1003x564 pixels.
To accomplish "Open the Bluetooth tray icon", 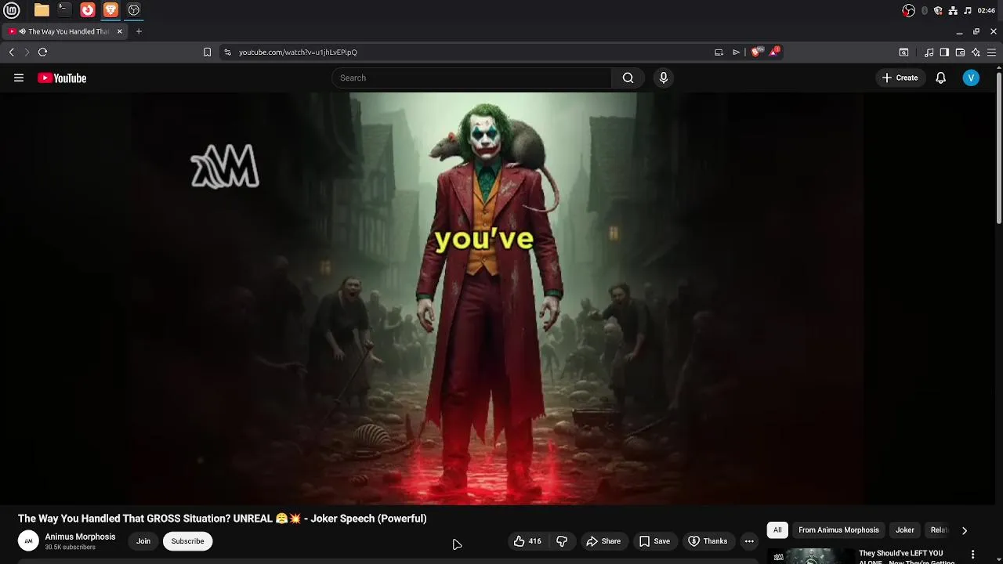I will (x=925, y=10).
